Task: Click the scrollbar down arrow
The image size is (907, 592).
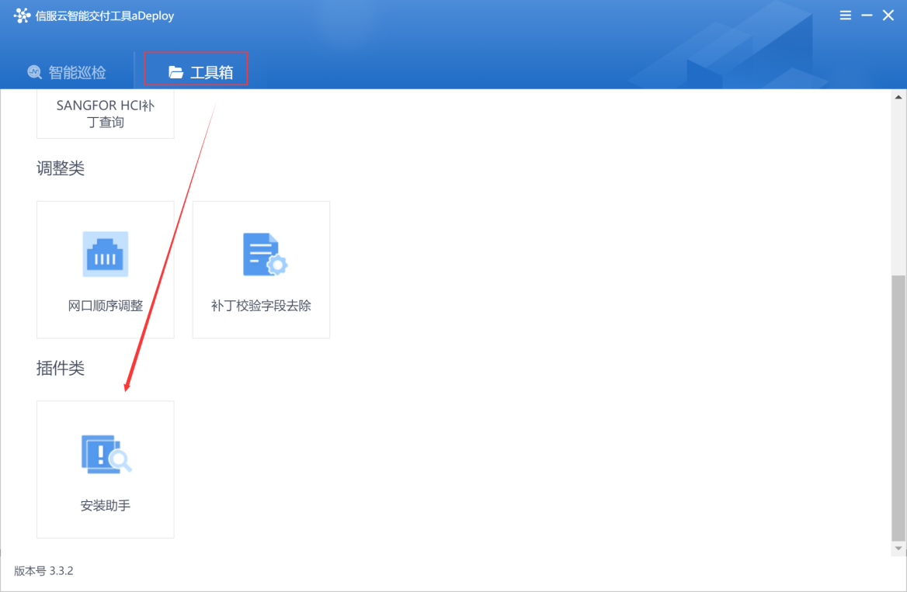Action: [898, 548]
